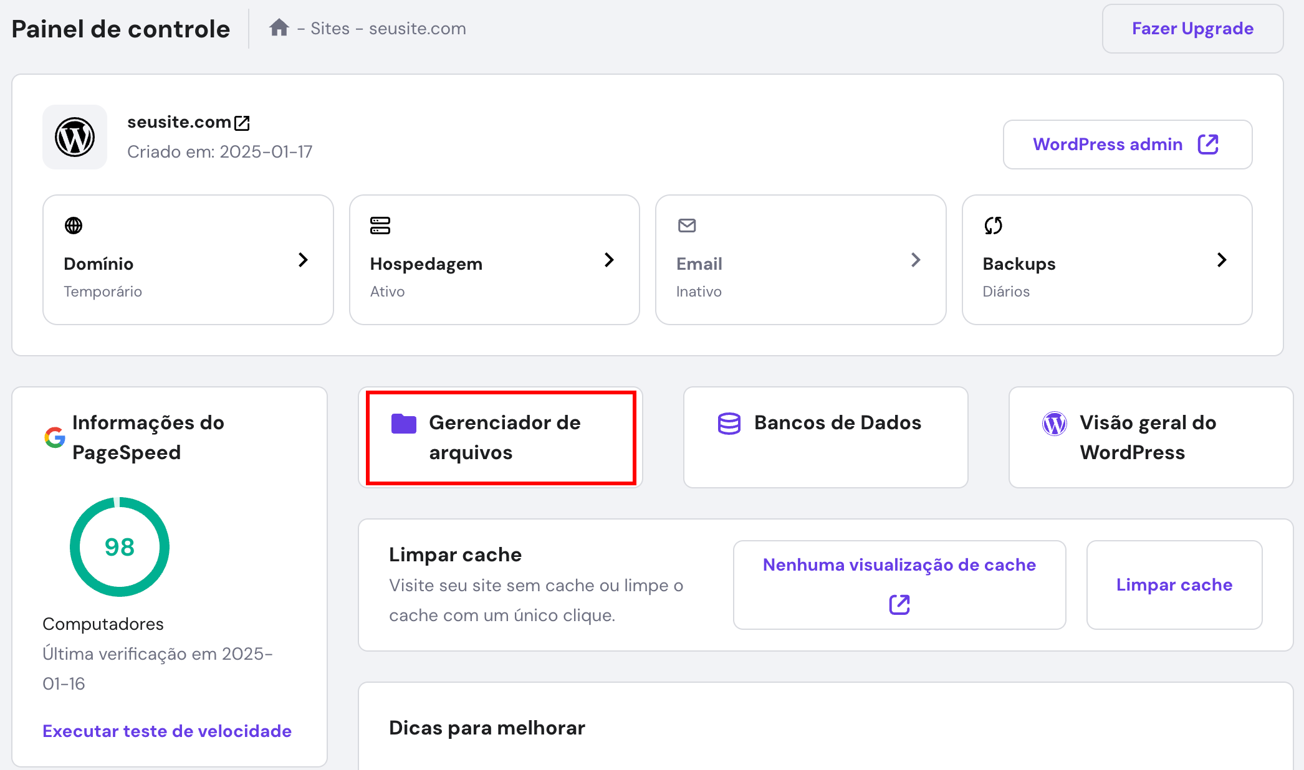Click the server icon on Hospedagem card
This screenshot has width=1304, height=770.
click(x=380, y=226)
